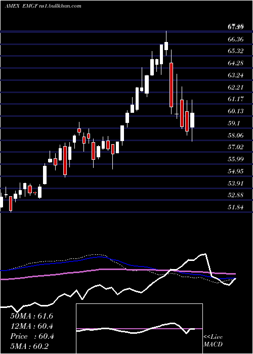Click the 63.24 price level label
The image size is (253, 354).
[x=236, y=75]
